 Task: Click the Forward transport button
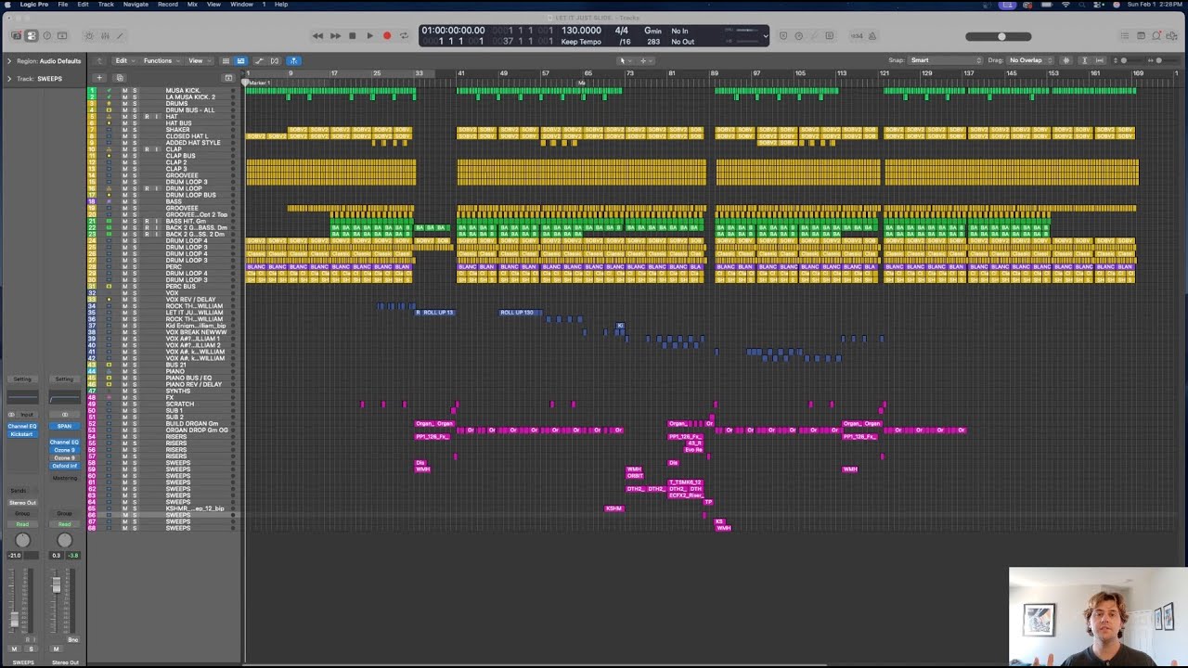tap(335, 36)
